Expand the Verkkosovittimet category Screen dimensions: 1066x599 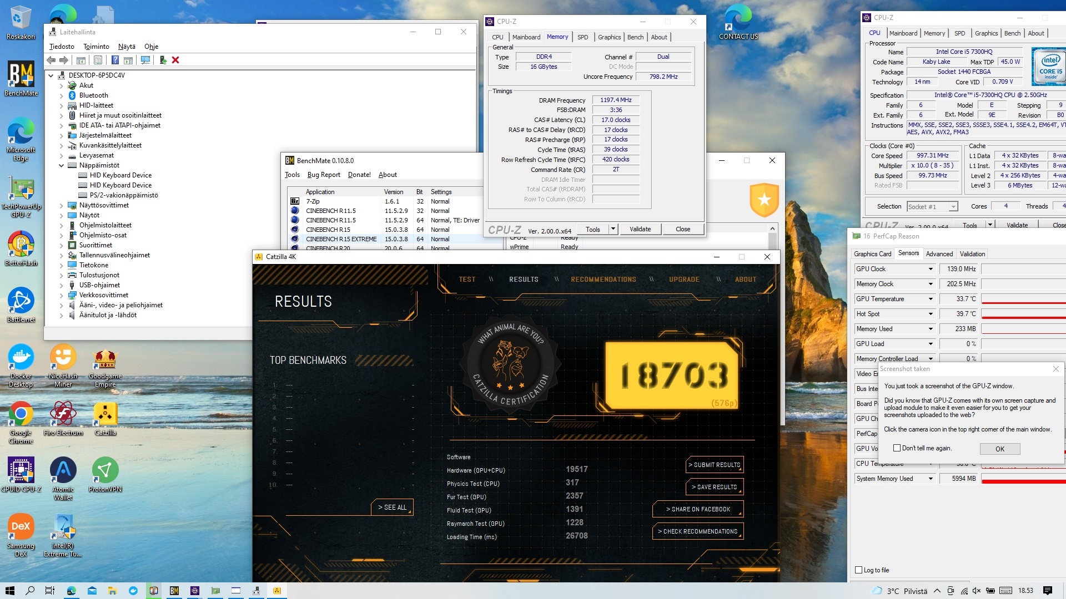[x=61, y=295]
